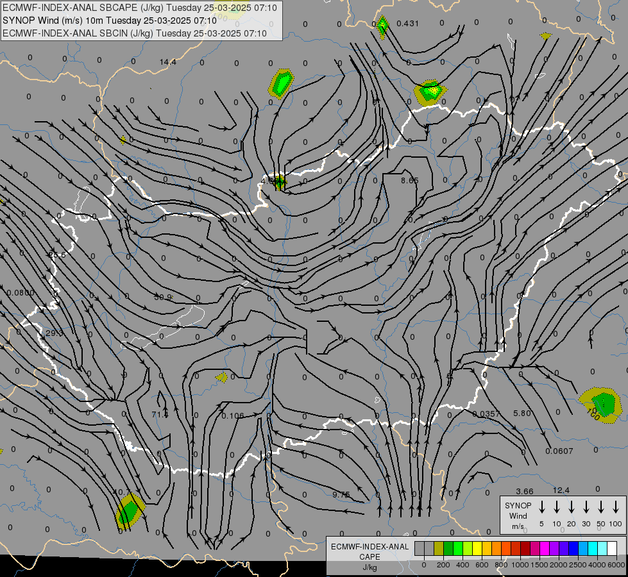This screenshot has width=628, height=577.
Task: Select the bright magenta swatch in the CAPE legend
Action: [x=545, y=548]
